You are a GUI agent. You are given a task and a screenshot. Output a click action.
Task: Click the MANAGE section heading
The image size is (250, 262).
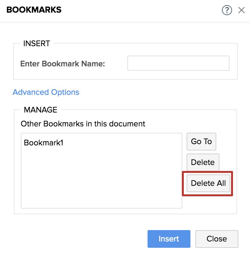click(40, 110)
